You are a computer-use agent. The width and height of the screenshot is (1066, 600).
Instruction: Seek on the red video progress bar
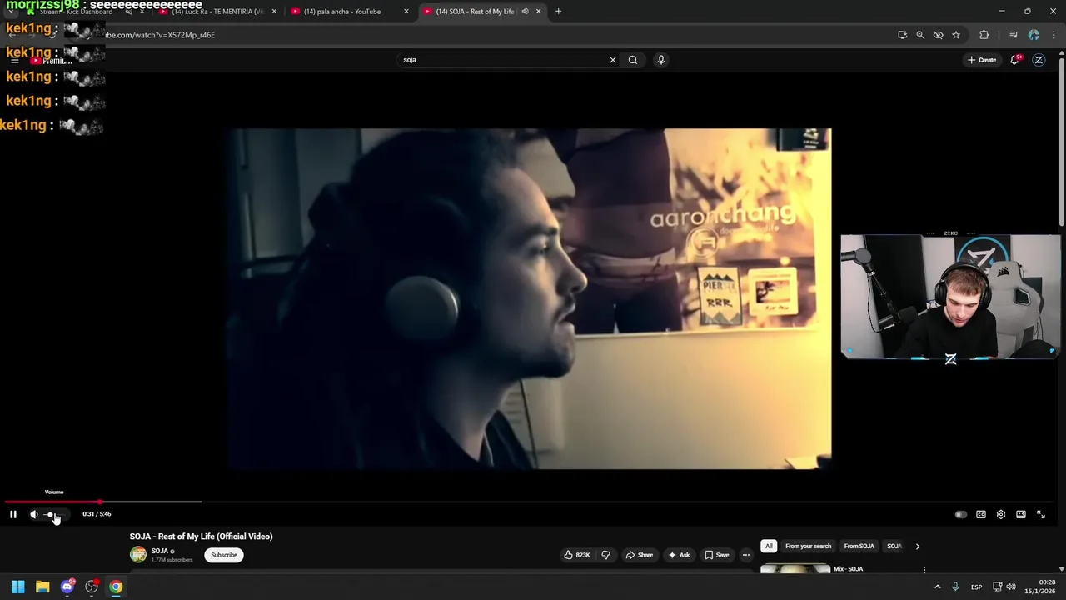coord(52,502)
